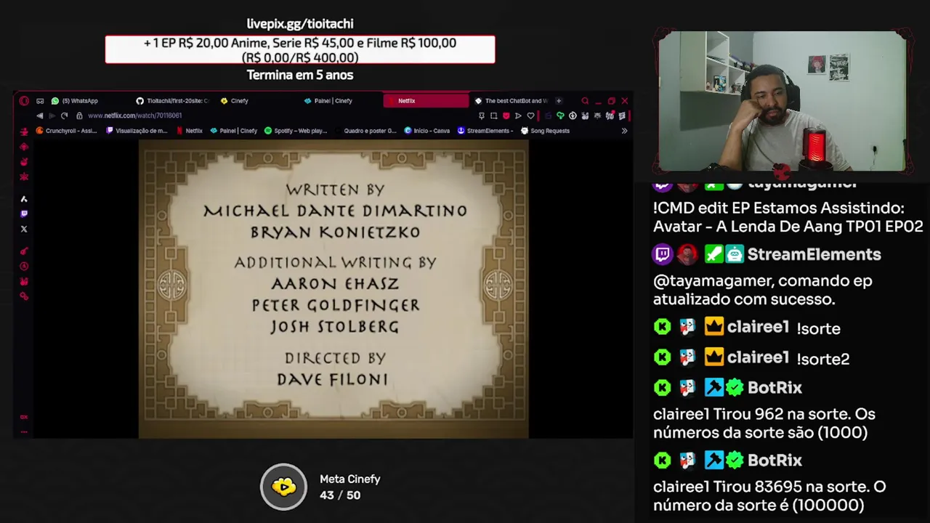
Task: Open the Painel | Cinefy bookmark
Action: pos(233,131)
